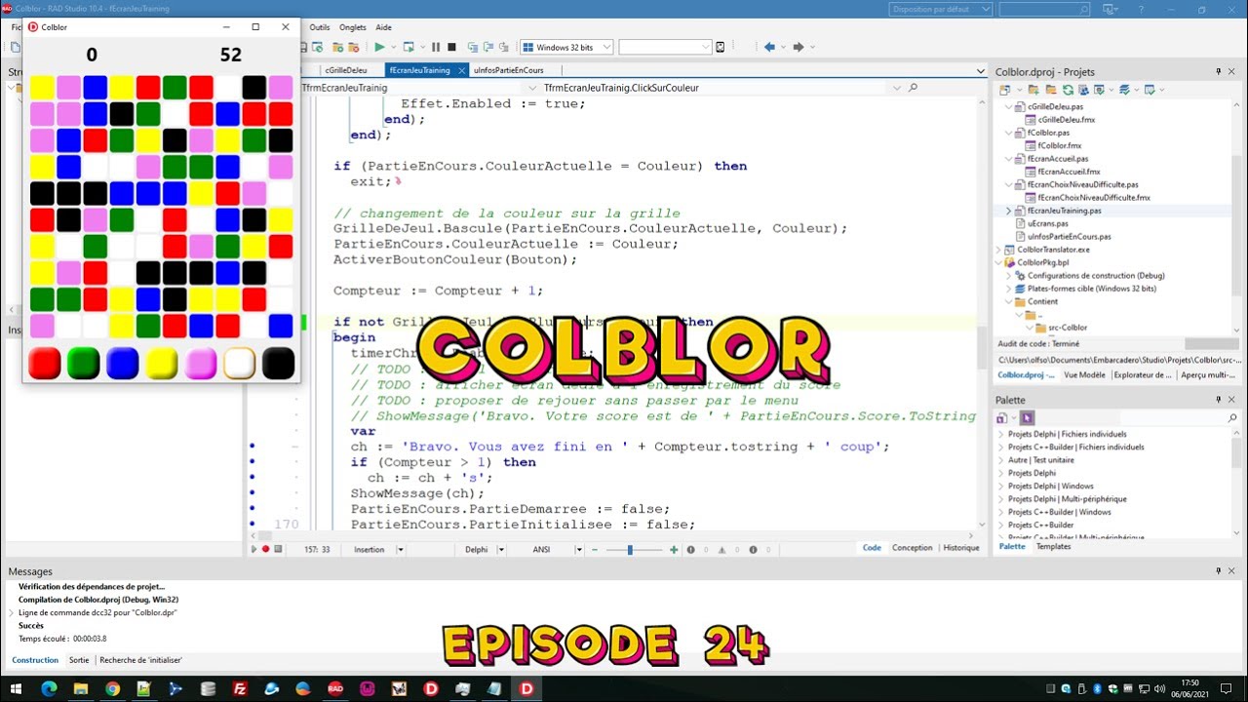1248x702 pixels.
Task: Click the blue Back navigation arrow
Action: tap(769, 47)
